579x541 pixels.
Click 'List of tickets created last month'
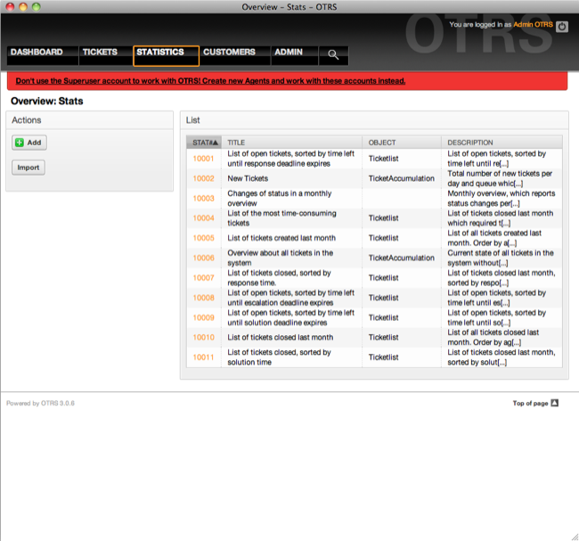pyautogui.click(x=281, y=238)
